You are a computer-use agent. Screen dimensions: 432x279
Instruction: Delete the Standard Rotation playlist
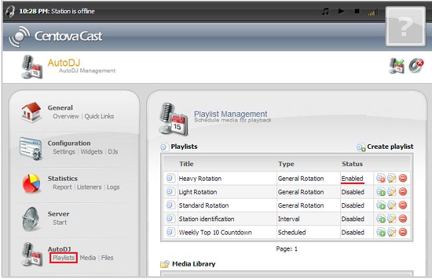click(x=403, y=205)
